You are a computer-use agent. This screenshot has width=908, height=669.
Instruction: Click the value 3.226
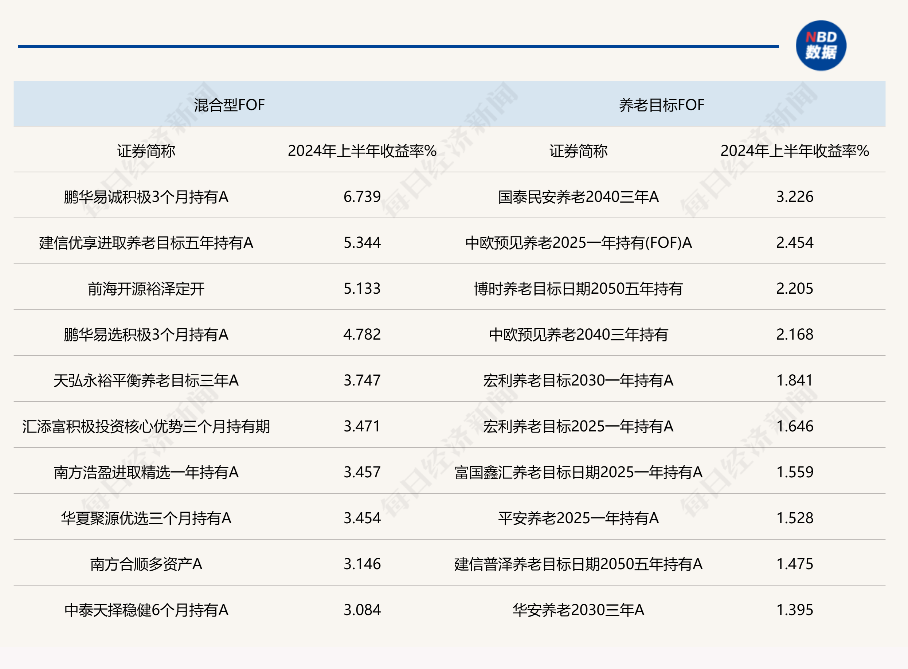tap(795, 197)
